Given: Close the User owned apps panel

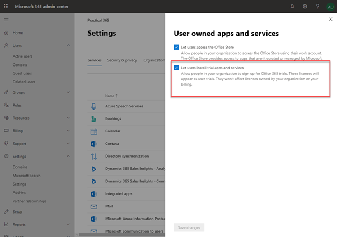Looking at the screenshot, I should click(330, 20).
